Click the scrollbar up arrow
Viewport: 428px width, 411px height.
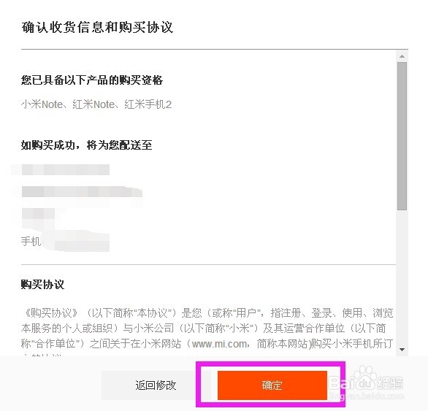[402, 56]
